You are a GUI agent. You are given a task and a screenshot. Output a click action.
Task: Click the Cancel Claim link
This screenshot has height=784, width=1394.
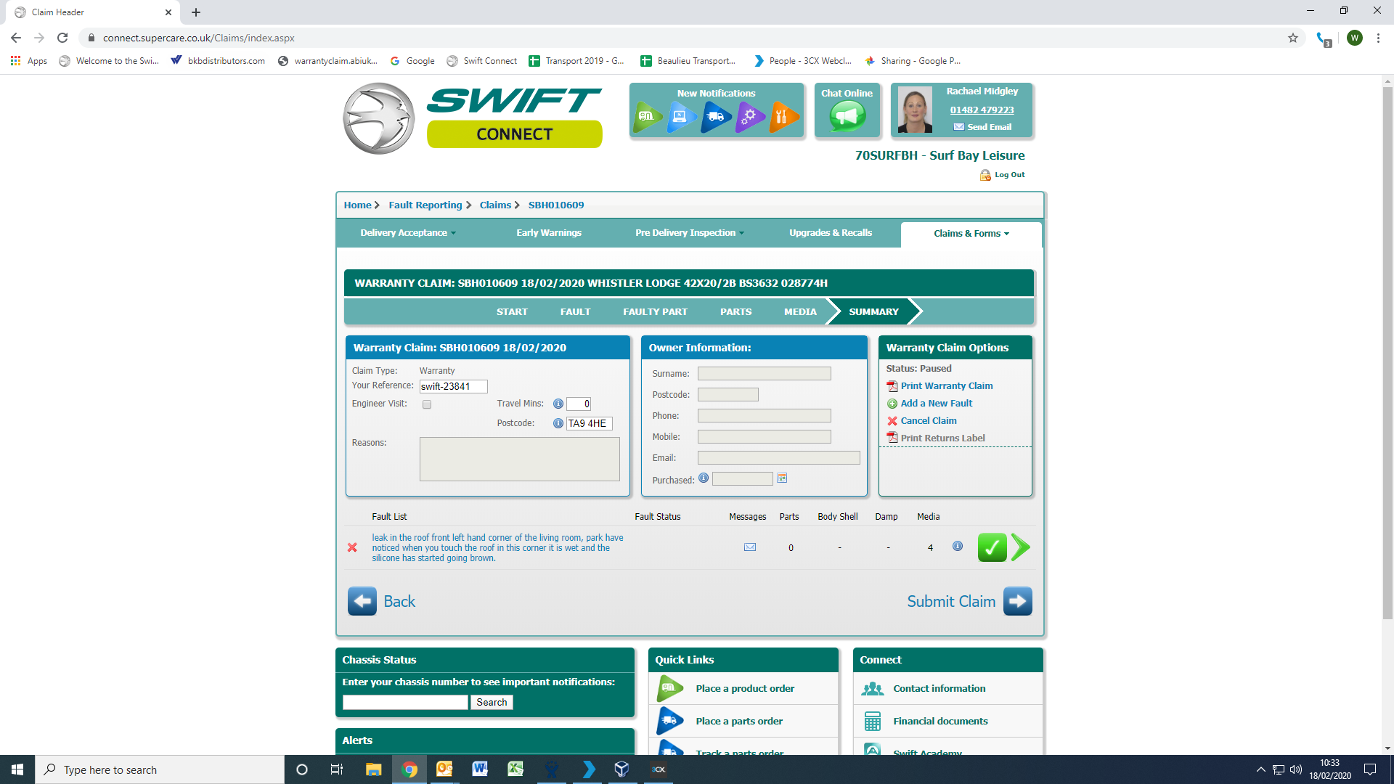pos(928,421)
